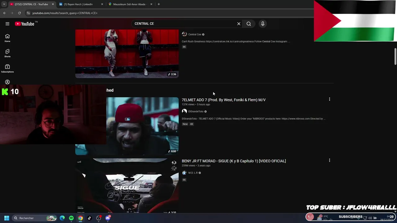Open Spotify from the taskbar
The height and width of the screenshot is (223, 397).
(x=71, y=218)
